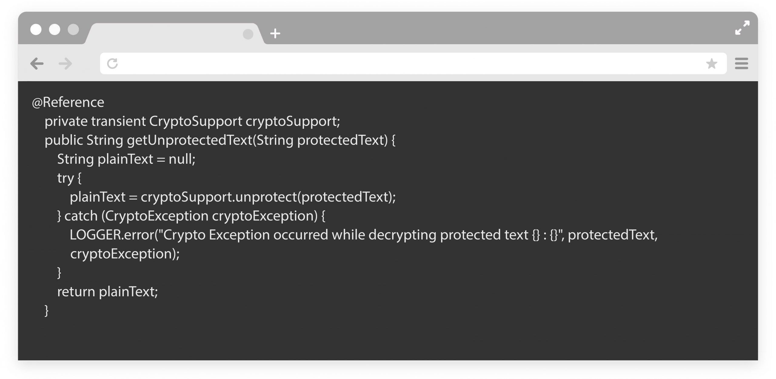This screenshot has height=379, width=776.
Task: Go forward using the right arrow
Action: pos(65,64)
